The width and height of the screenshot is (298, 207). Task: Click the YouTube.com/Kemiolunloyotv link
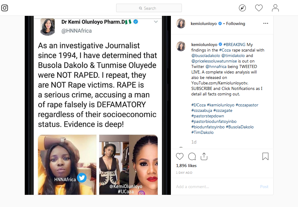click(219, 83)
